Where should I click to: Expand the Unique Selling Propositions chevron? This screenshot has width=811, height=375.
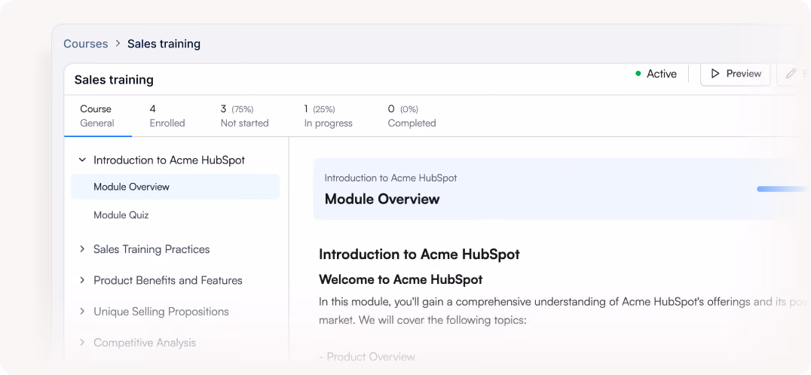(81, 312)
